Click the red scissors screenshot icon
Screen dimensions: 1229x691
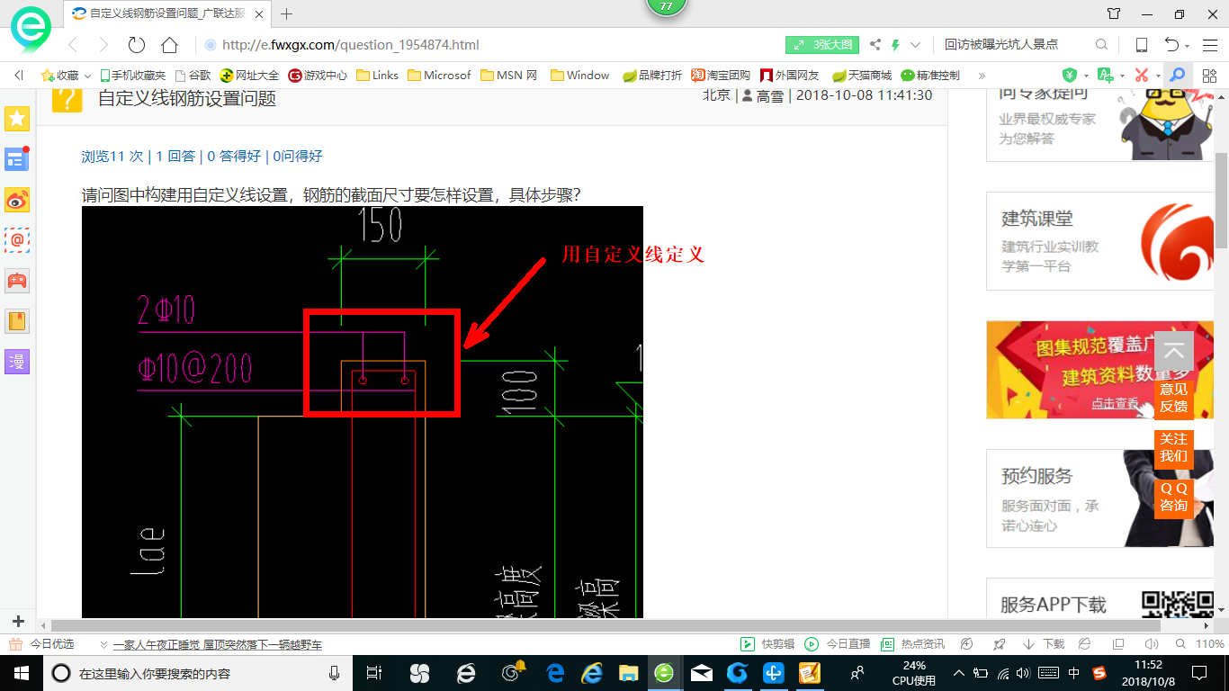tap(1142, 76)
